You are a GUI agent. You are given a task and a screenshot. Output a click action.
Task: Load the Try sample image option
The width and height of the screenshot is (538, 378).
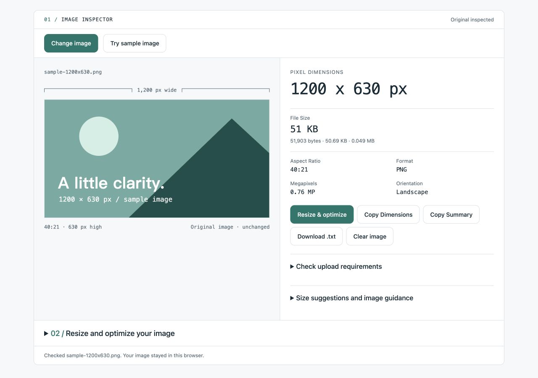coord(134,43)
